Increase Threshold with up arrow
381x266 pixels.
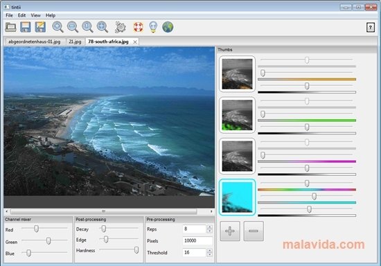click(209, 250)
